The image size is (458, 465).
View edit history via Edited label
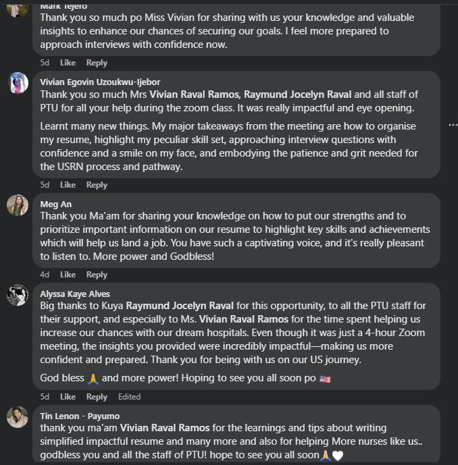coord(129,397)
